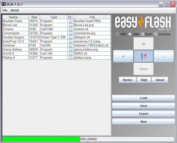Click the Cart U8K type cell

[x=54, y=29]
